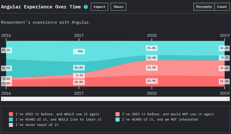Switch view to Percents
The image size is (231, 134).
204,7
